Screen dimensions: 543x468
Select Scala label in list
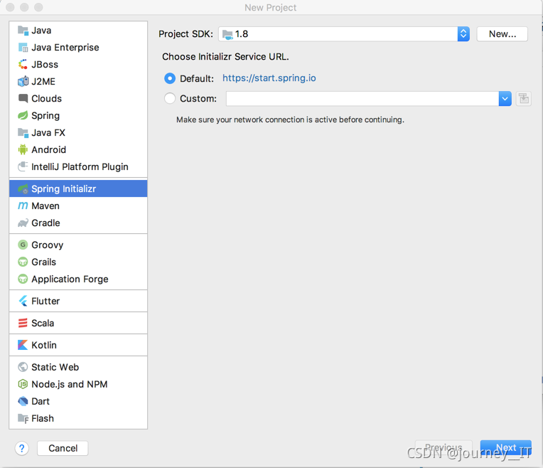tap(43, 323)
